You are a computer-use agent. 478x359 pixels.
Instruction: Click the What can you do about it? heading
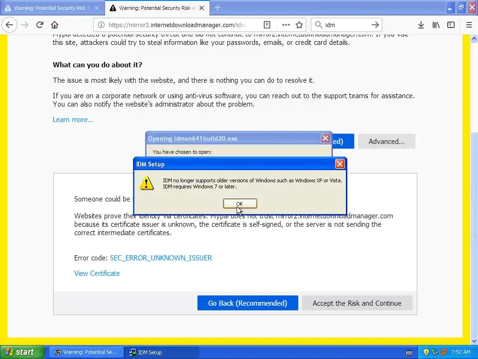[98, 65]
